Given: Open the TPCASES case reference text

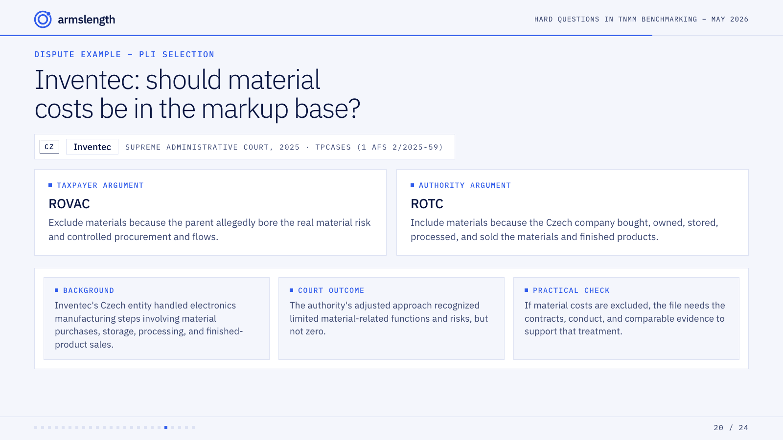Looking at the screenshot, I should pos(379,147).
